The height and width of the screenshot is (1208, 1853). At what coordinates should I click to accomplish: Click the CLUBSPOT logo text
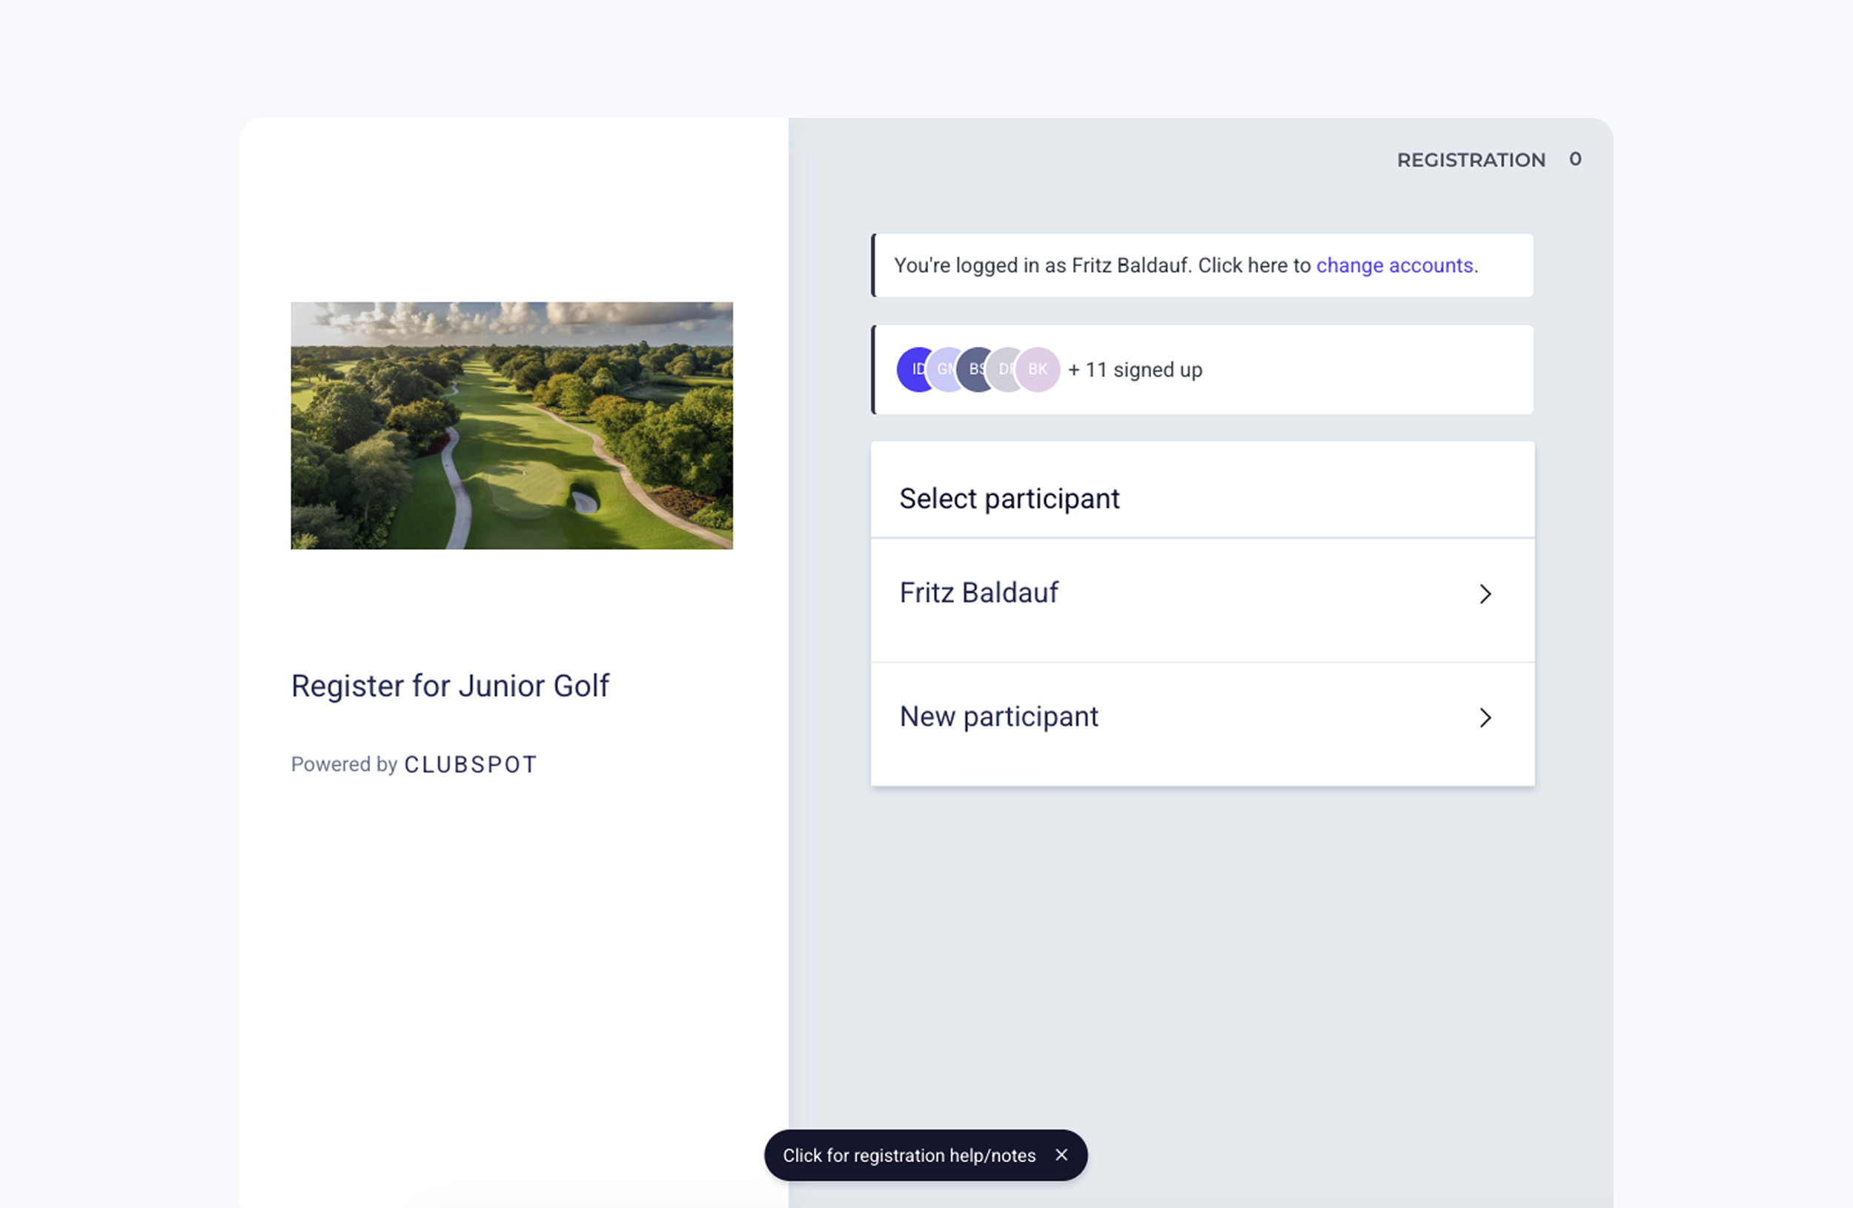click(470, 764)
